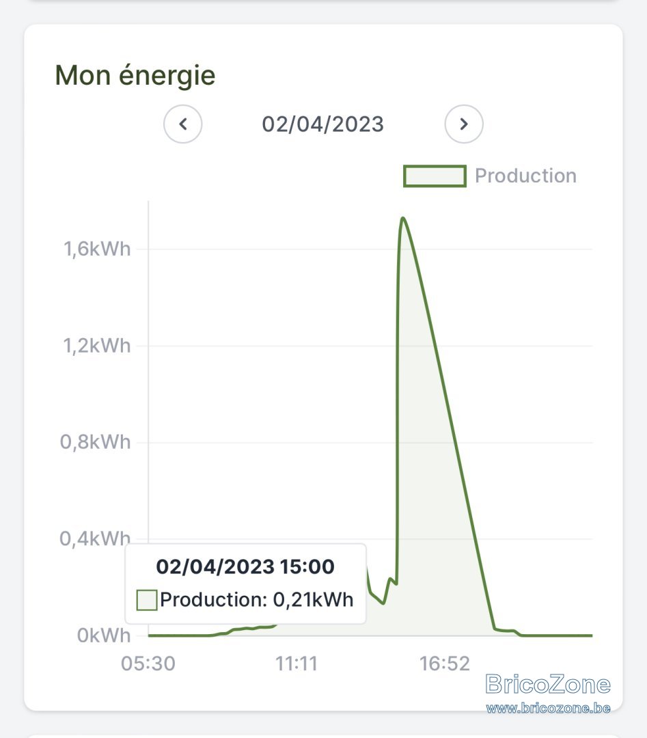The height and width of the screenshot is (738, 647).
Task: Click the peak of the production curve
Action: click(403, 218)
